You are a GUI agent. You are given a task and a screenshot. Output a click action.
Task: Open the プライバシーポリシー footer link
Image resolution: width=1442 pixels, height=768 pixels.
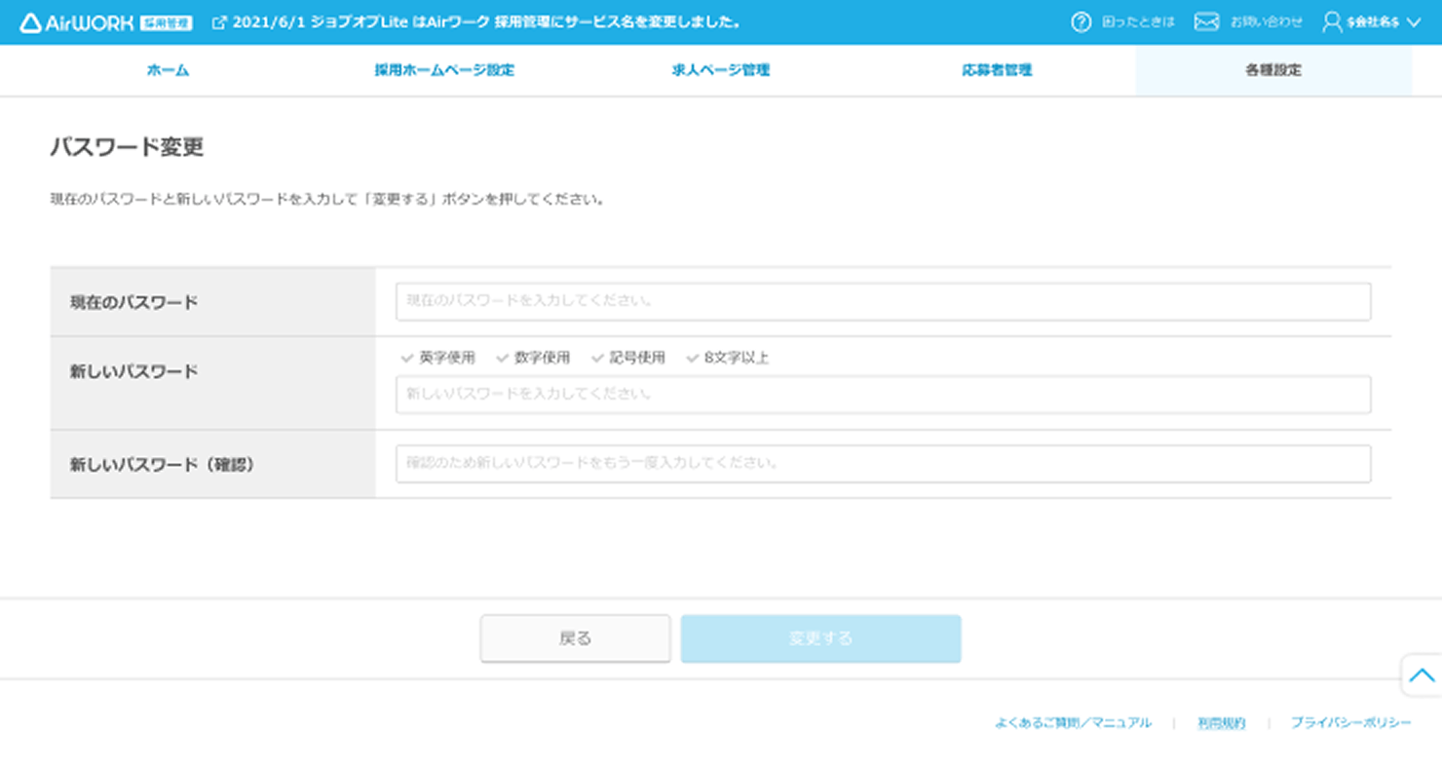[x=1350, y=723]
